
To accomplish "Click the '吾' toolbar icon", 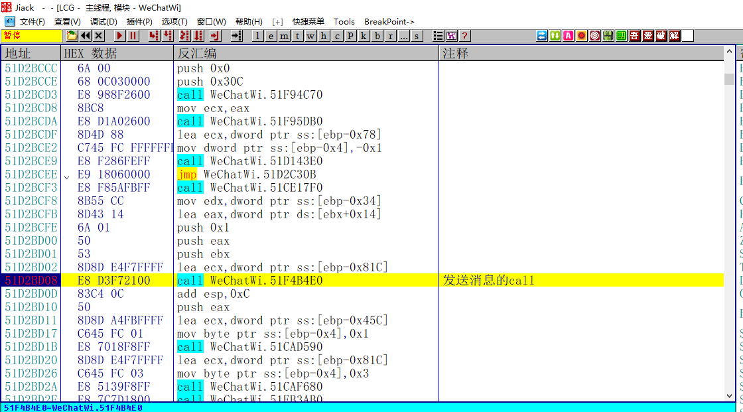I will click(x=634, y=36).
